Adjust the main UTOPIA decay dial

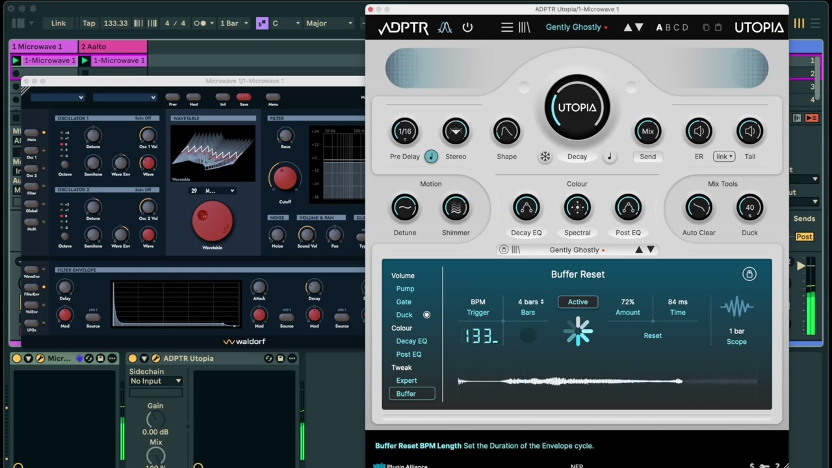point(577,107)
